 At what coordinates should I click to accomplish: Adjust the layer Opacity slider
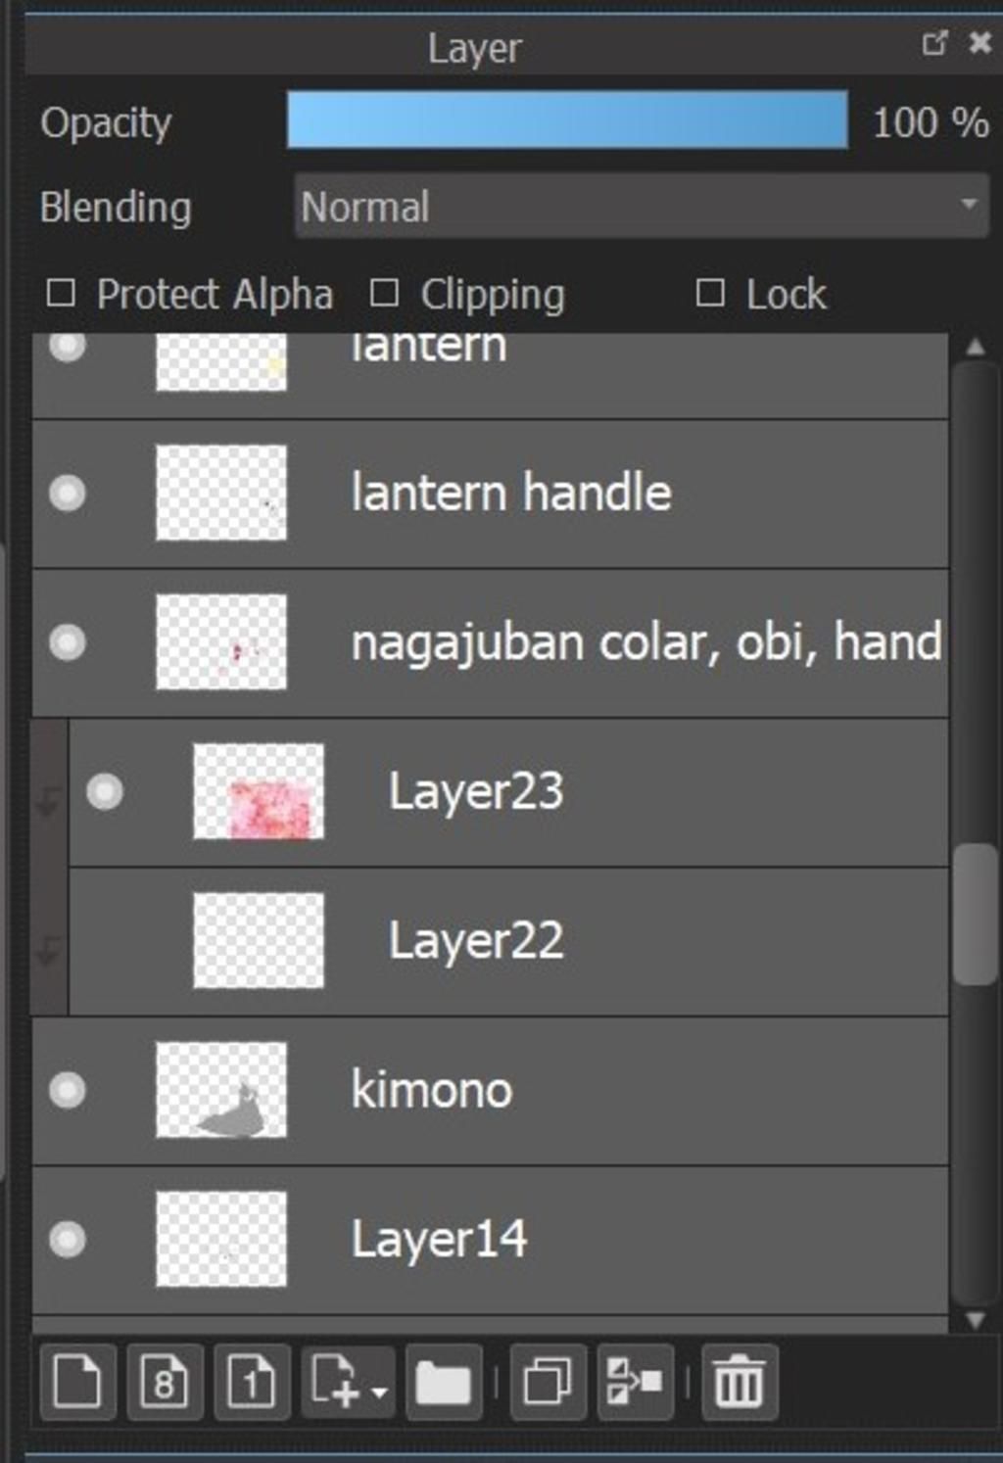tap(567, 120)
